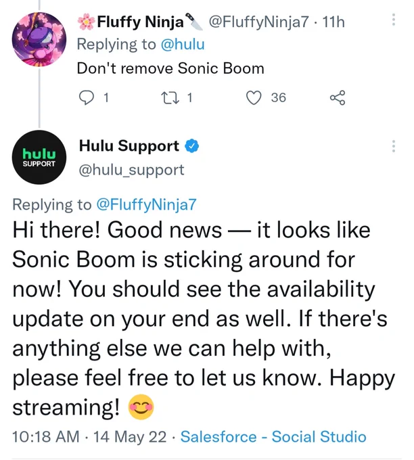The image size is (414, 460).
Task: Click the Fluffy Ninja display name
Action: coord(140,22)
